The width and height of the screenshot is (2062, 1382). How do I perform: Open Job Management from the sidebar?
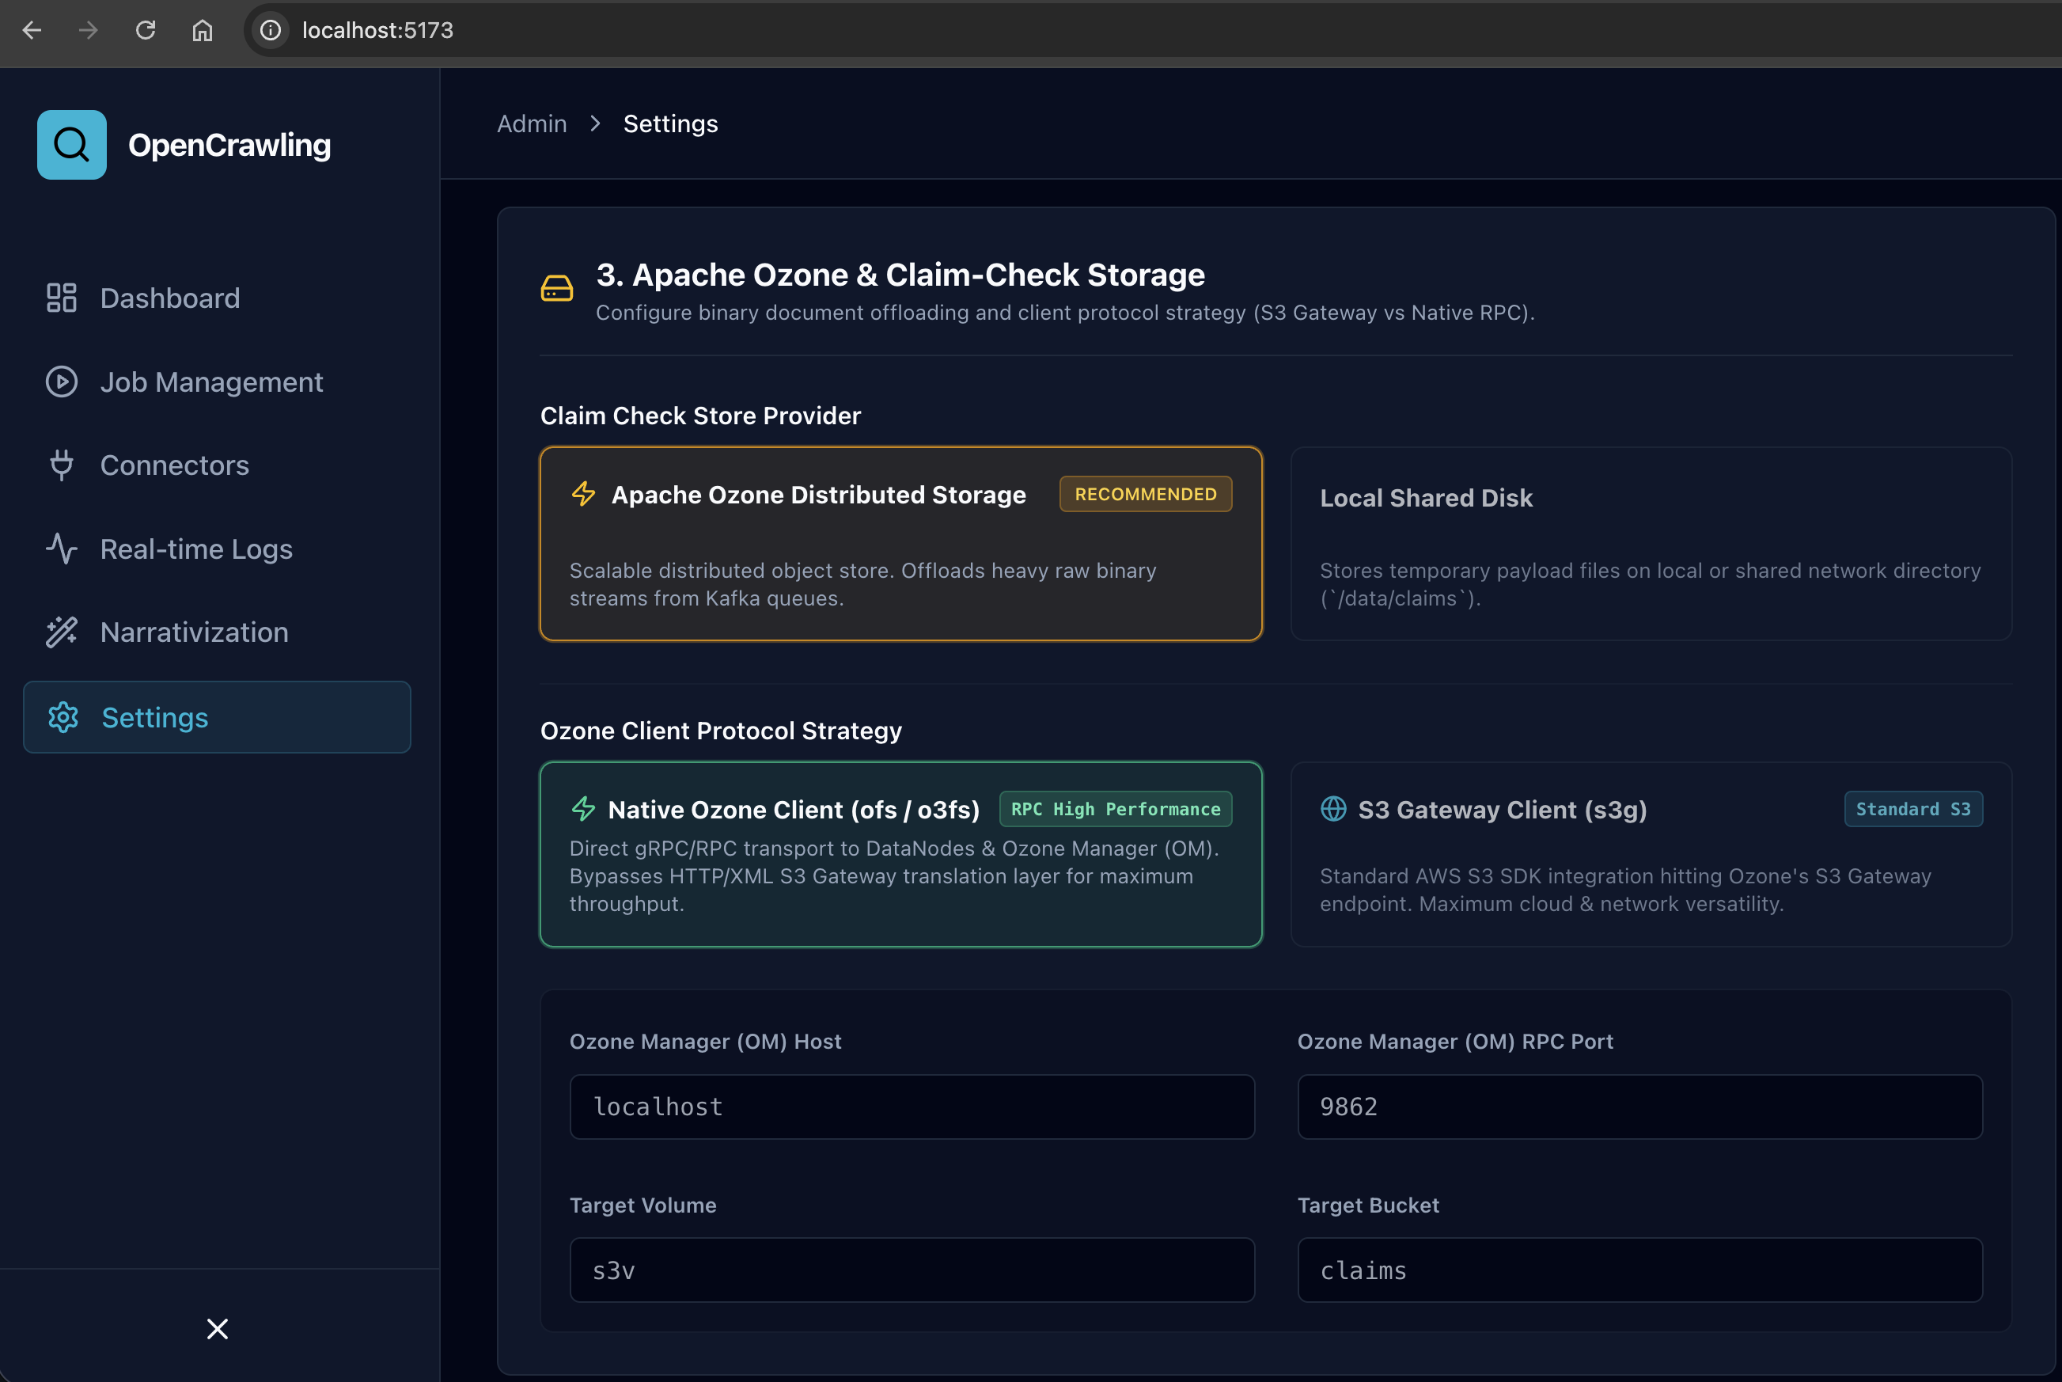[217, 382]
